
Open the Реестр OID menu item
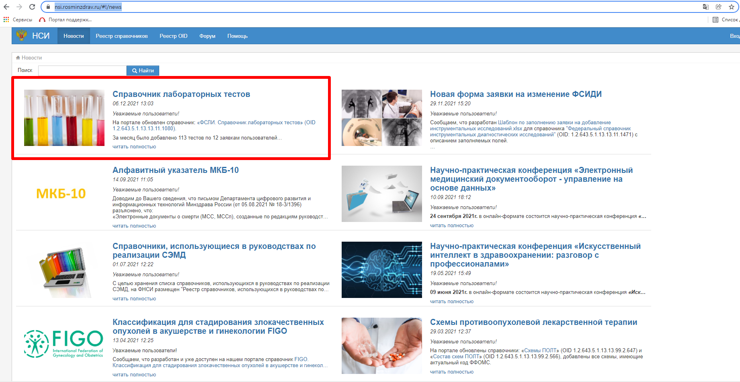pyautogui.click(x=173, y=36)
